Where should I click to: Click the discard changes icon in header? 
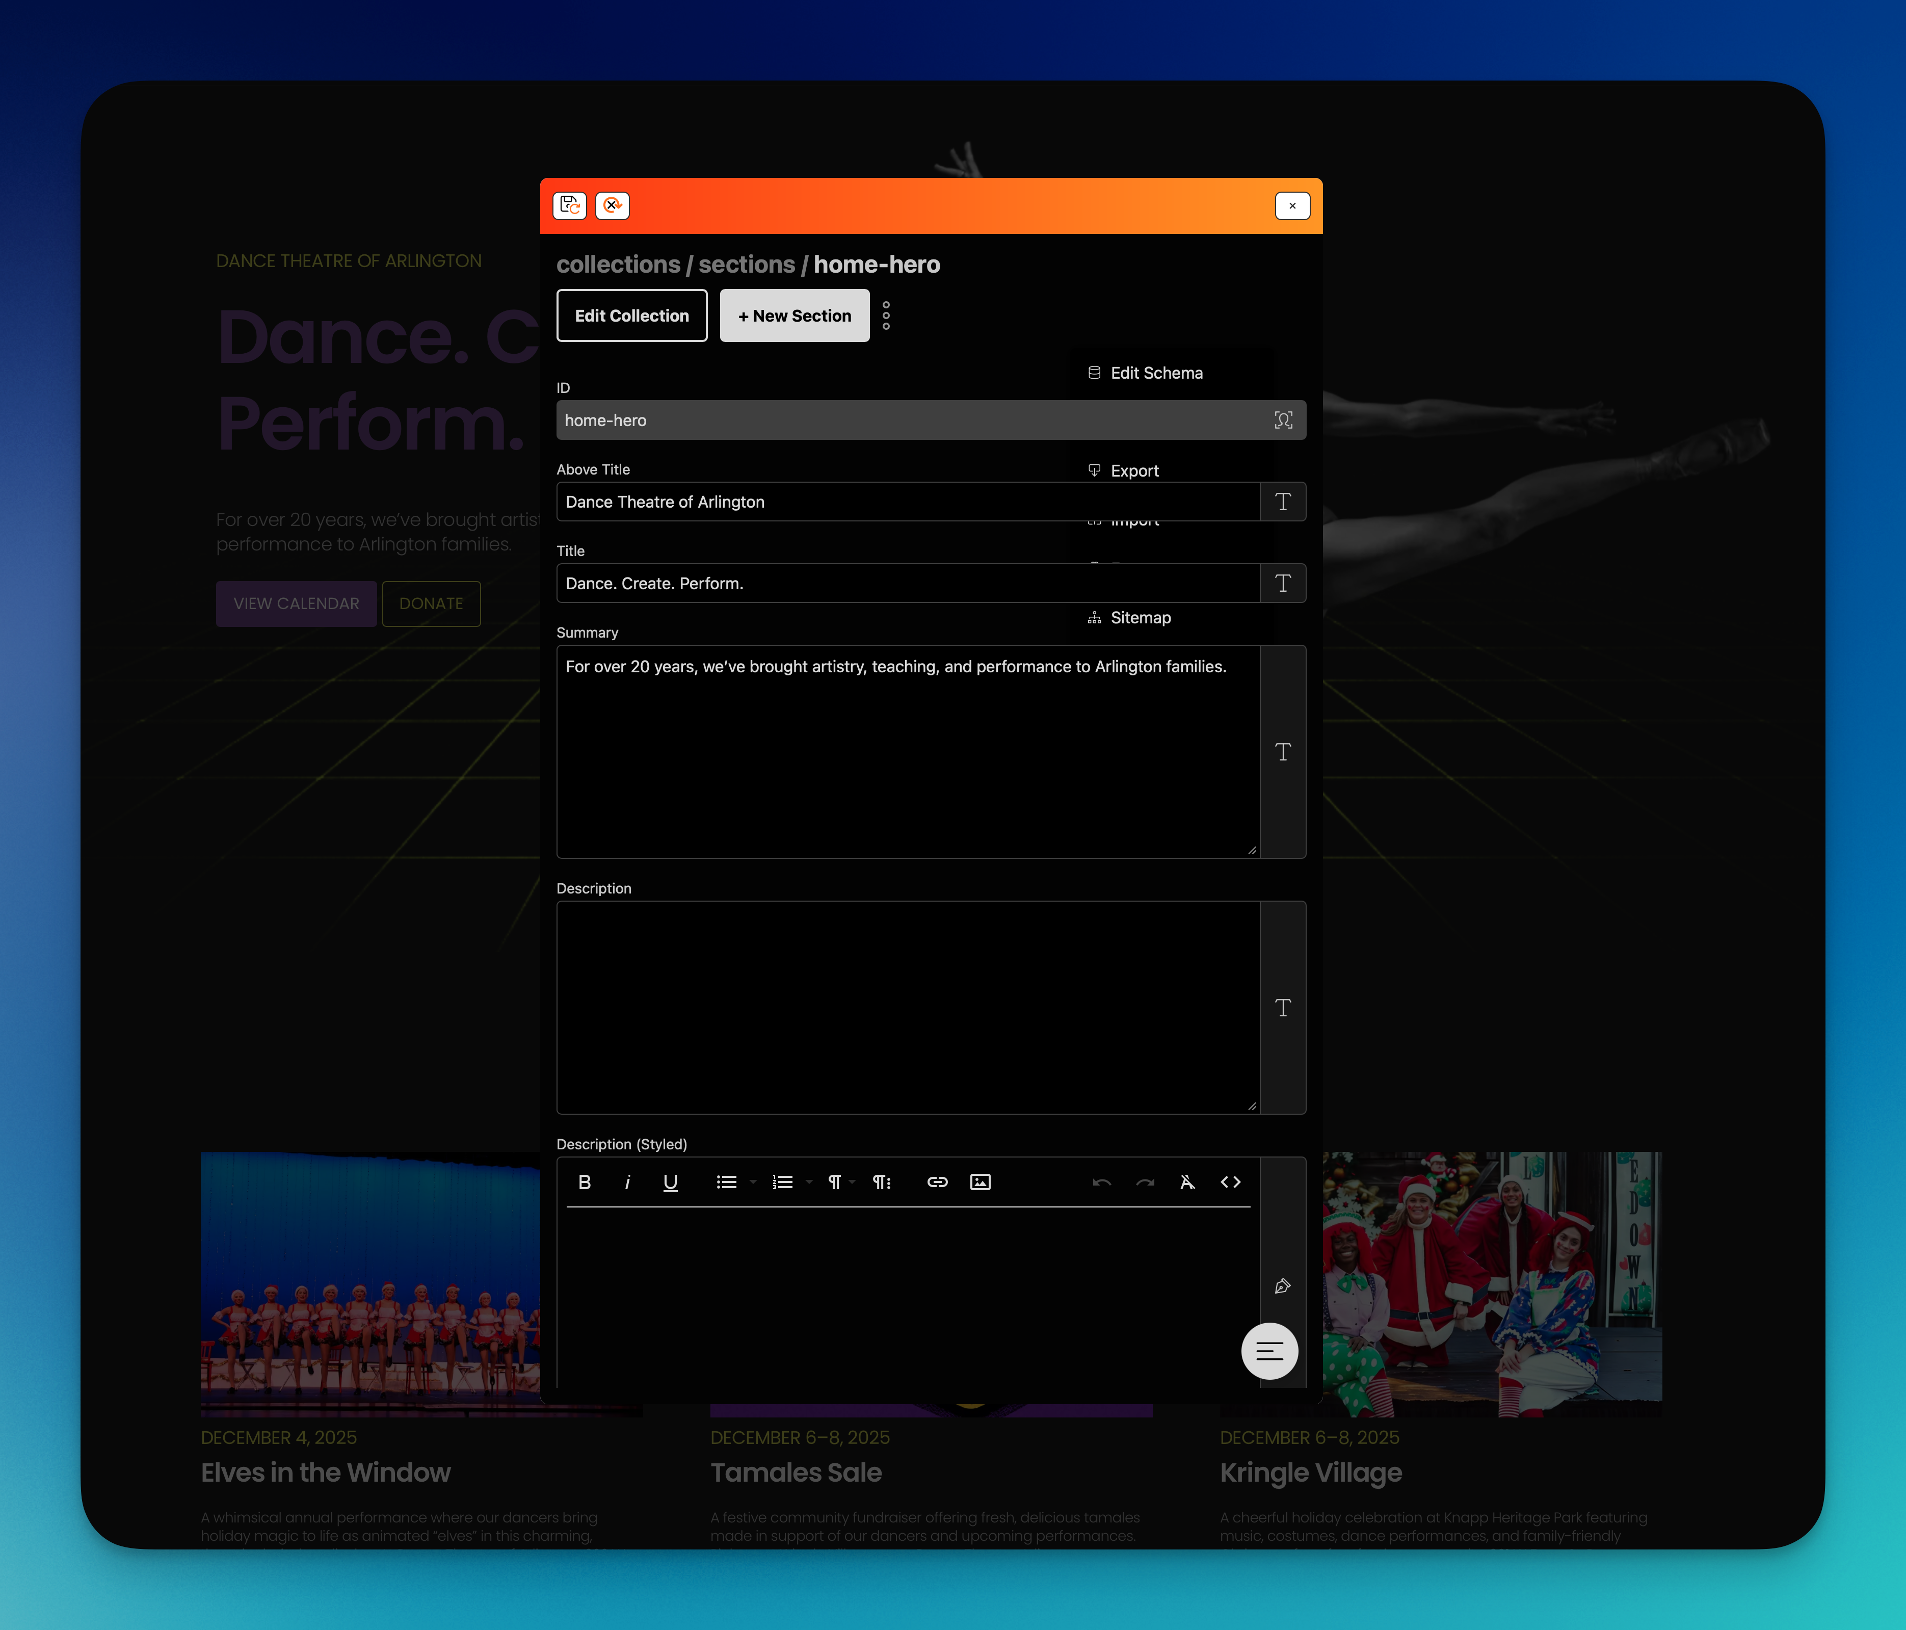point(613,205)
